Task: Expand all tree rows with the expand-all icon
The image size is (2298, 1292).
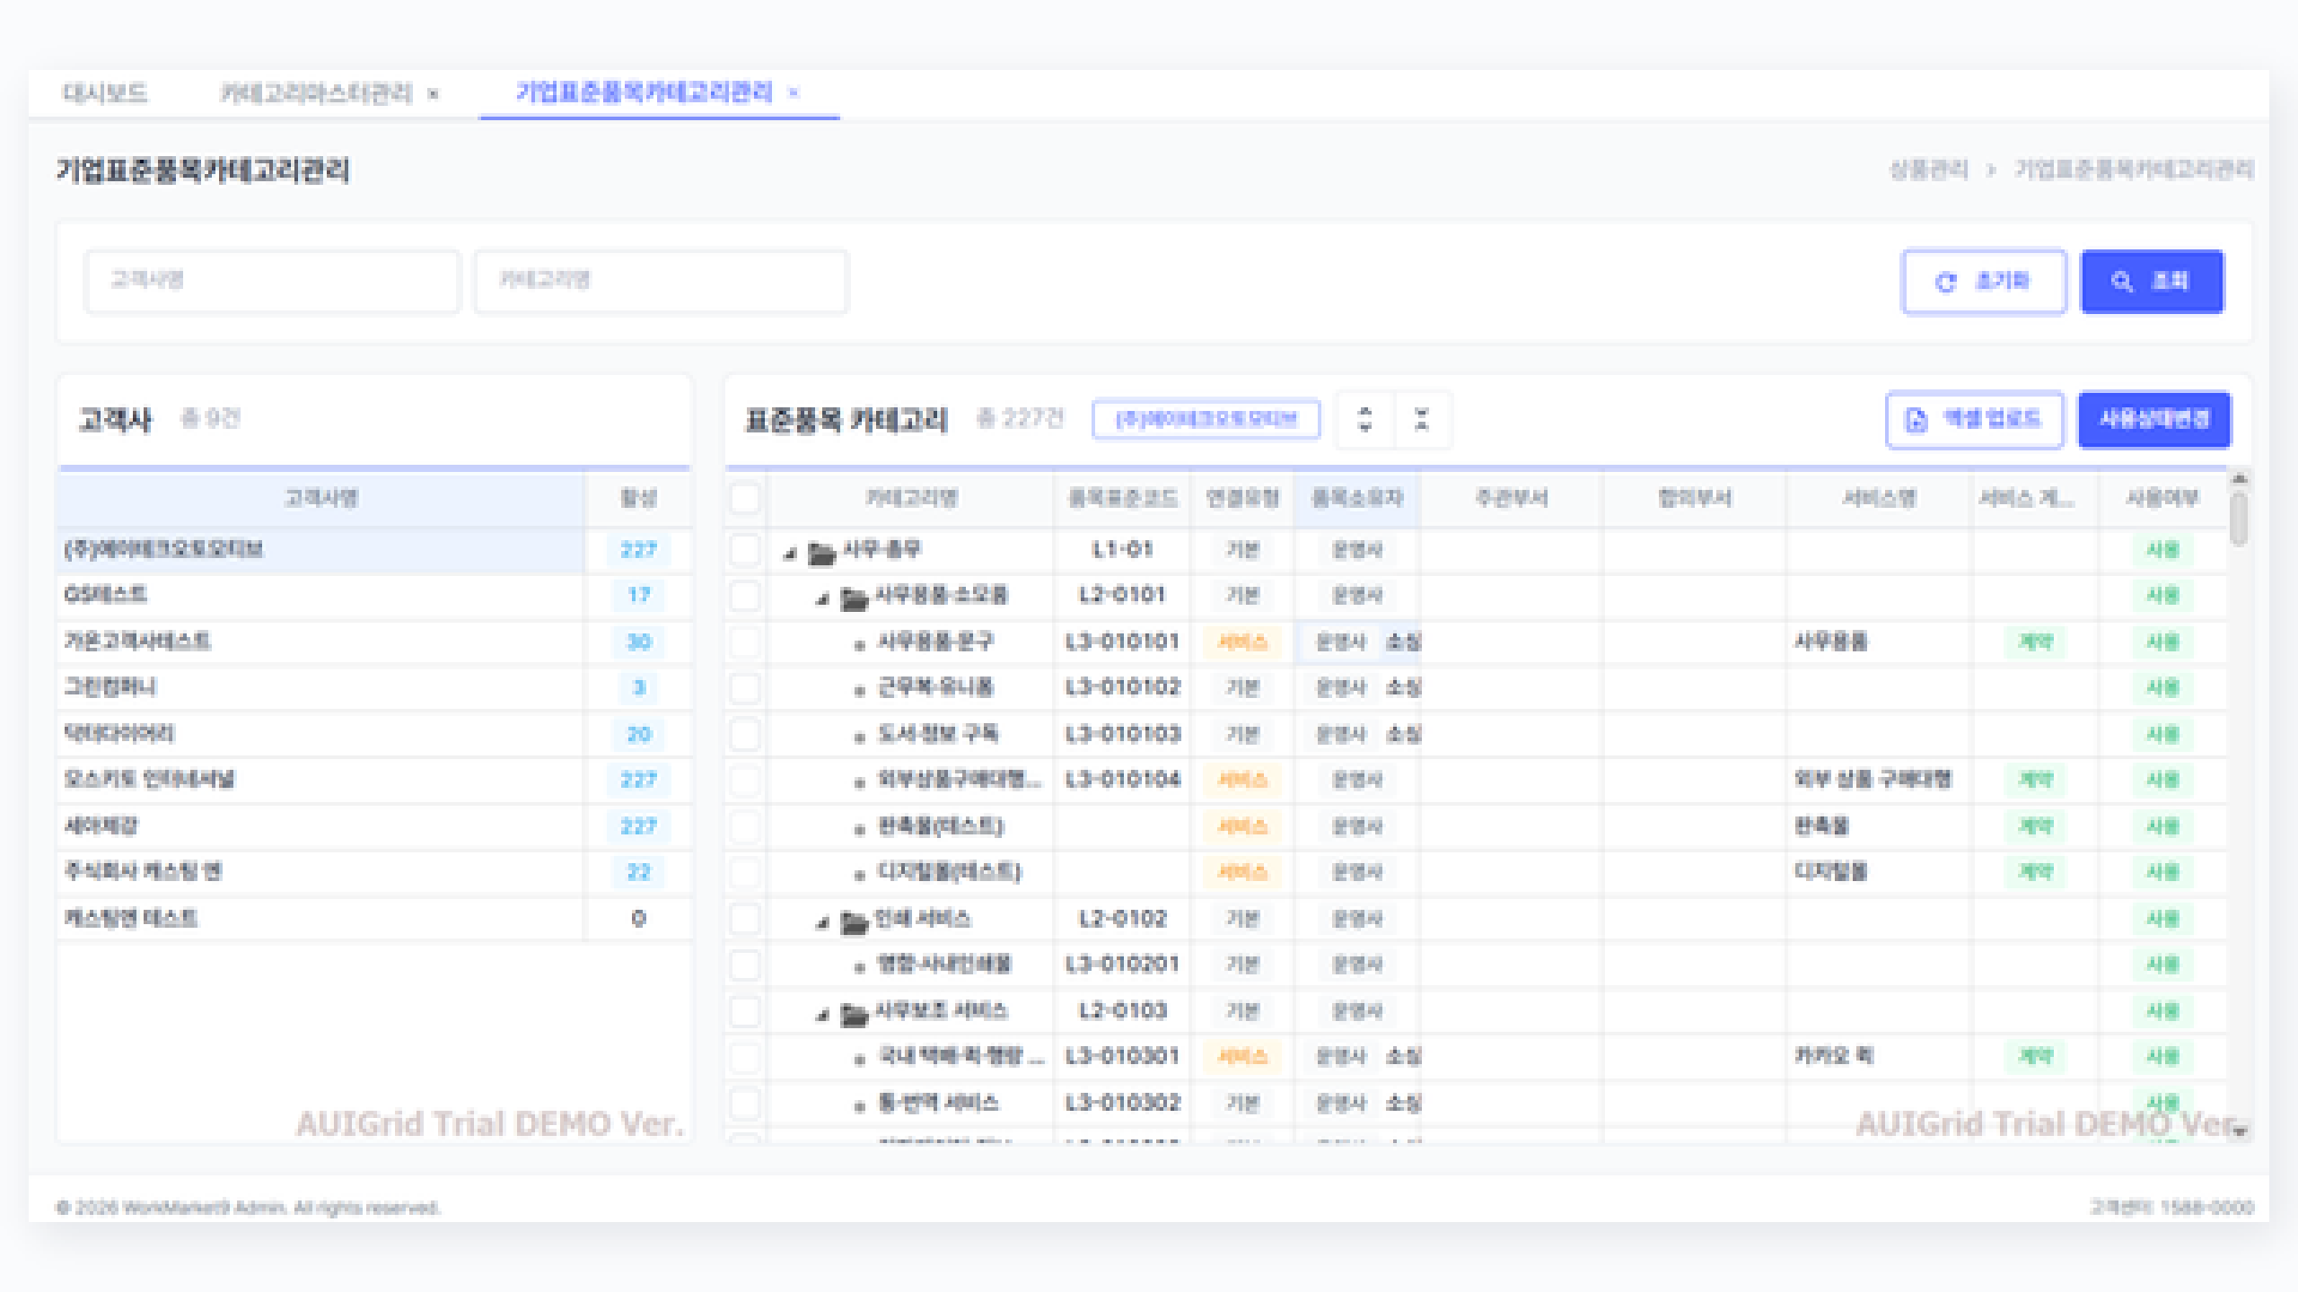Action: [x=1365, y=419]
